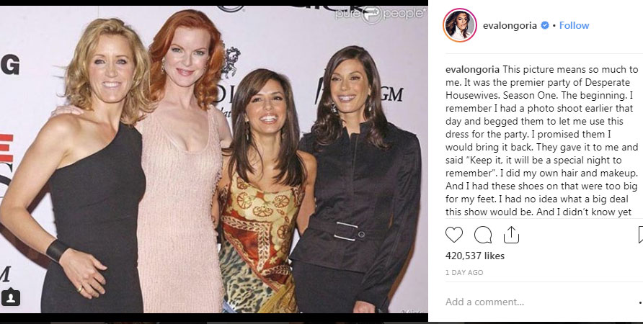643x324 pixels.
Task: Like the post with the heart icon
Action: coord(454,235)
